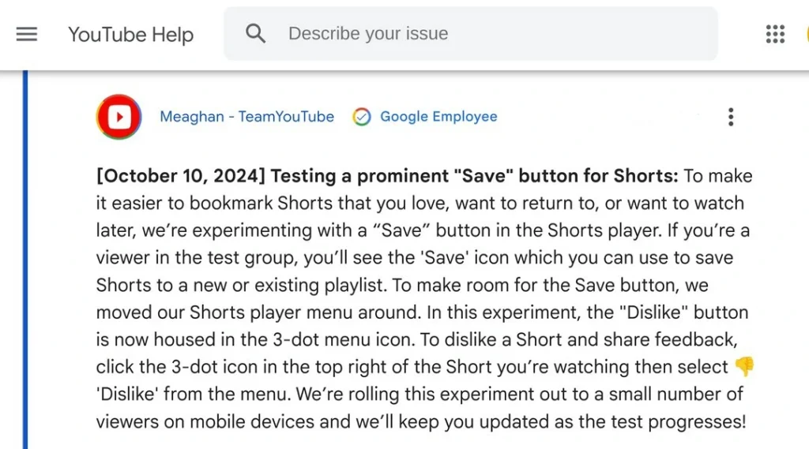Click the red TeamYouTube play avatar
Screen dimensions: 809x449
click(119, 117)
